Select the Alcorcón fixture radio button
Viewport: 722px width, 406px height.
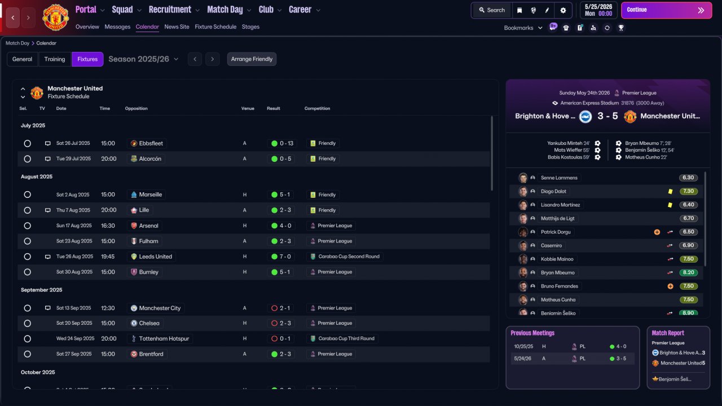27,159
